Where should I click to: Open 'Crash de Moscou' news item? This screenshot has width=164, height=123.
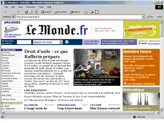(139, 76)
